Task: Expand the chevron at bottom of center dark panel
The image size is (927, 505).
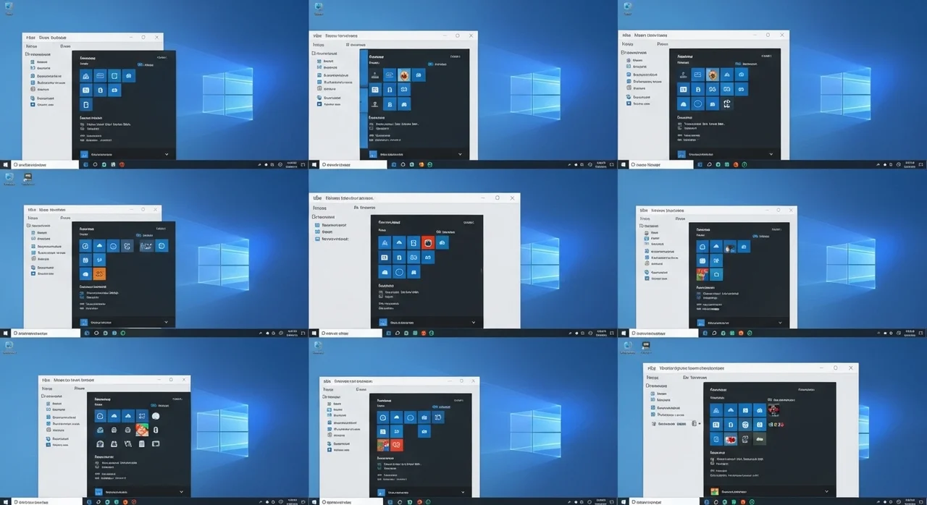Action: pos(474,323)
